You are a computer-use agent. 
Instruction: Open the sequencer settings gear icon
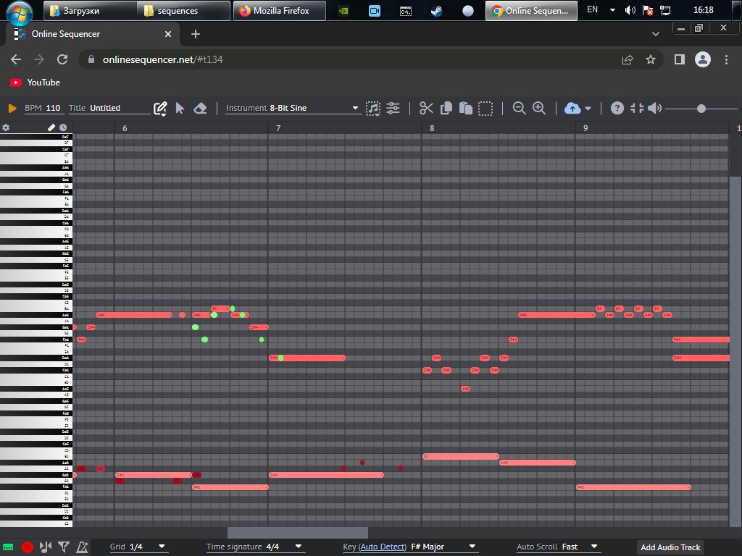tap(6, 127)
